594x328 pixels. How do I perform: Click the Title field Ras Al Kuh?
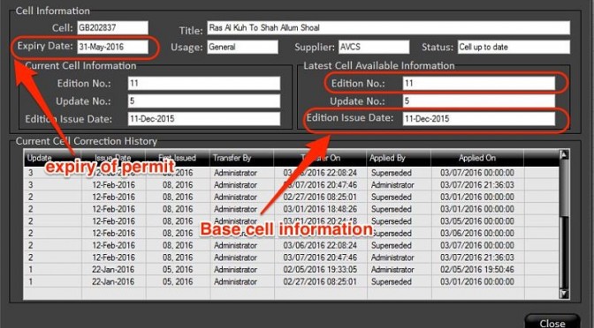pyautogui.click(x=388, y=27)
